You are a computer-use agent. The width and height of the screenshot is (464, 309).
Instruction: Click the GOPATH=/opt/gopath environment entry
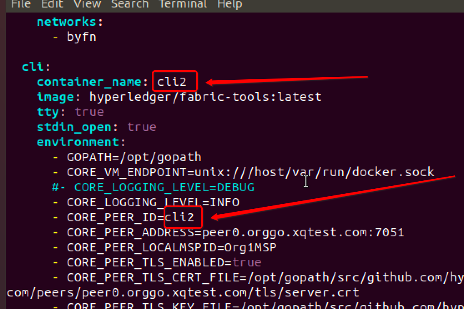pyautogui.click(x=134, y=157)
